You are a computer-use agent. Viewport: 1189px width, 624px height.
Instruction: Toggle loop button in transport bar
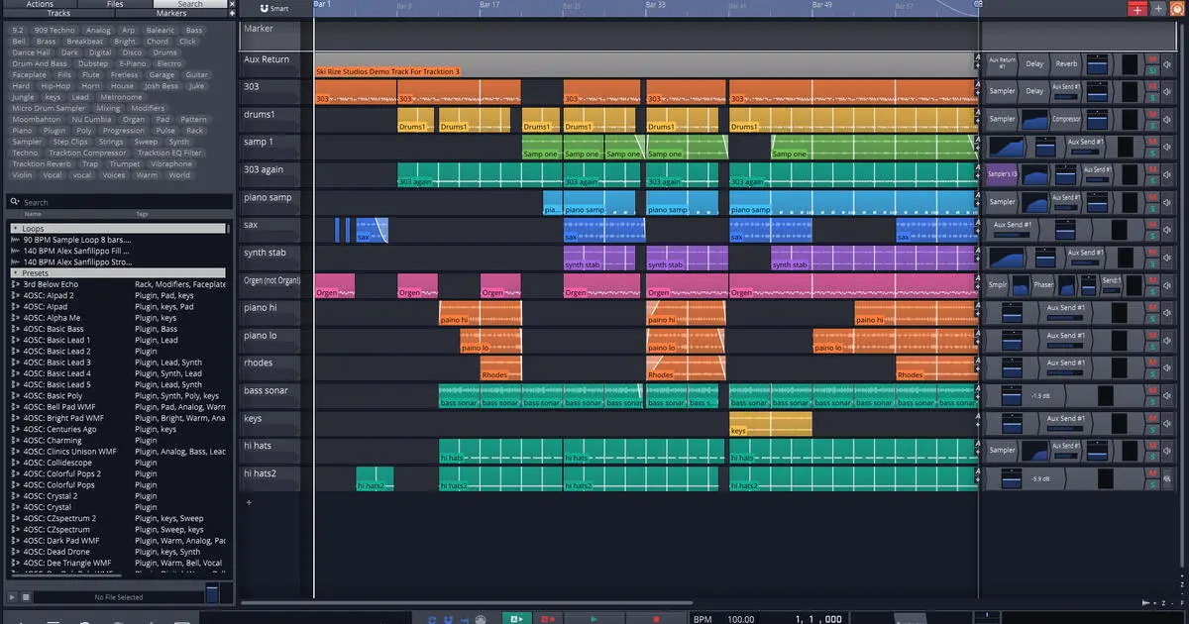click(432, 618)
